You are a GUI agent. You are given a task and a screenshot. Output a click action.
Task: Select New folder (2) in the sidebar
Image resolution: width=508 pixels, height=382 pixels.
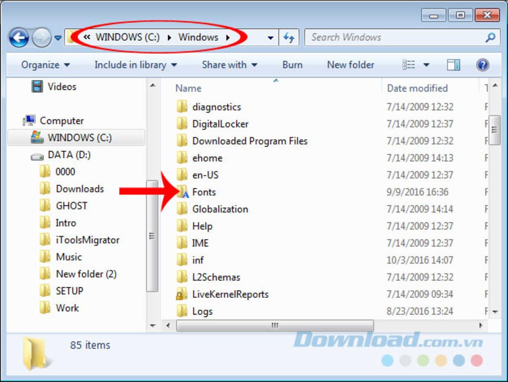(78, 274)
